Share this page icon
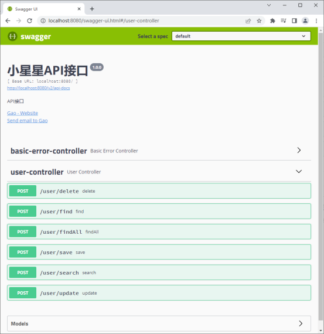This screenshot has width=324, height=334. pos(248,21)
